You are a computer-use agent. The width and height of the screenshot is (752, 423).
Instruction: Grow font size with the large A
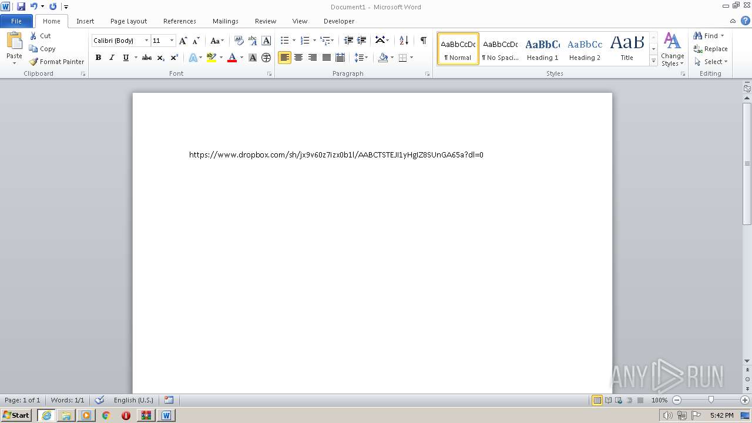click(183, 41)
